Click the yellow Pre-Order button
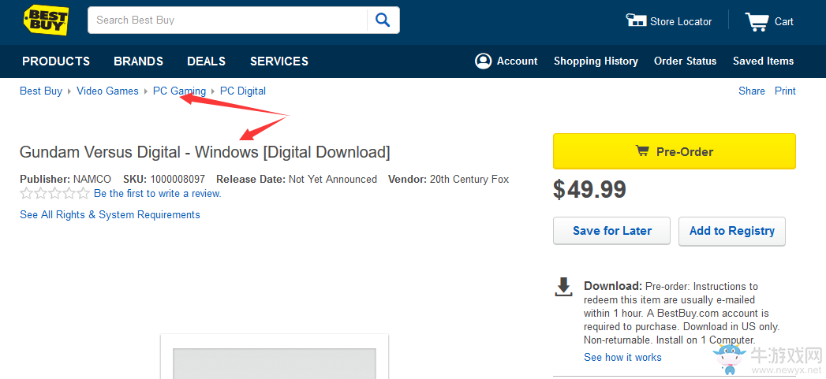826x379 pixels. click(x=675, y=151)
